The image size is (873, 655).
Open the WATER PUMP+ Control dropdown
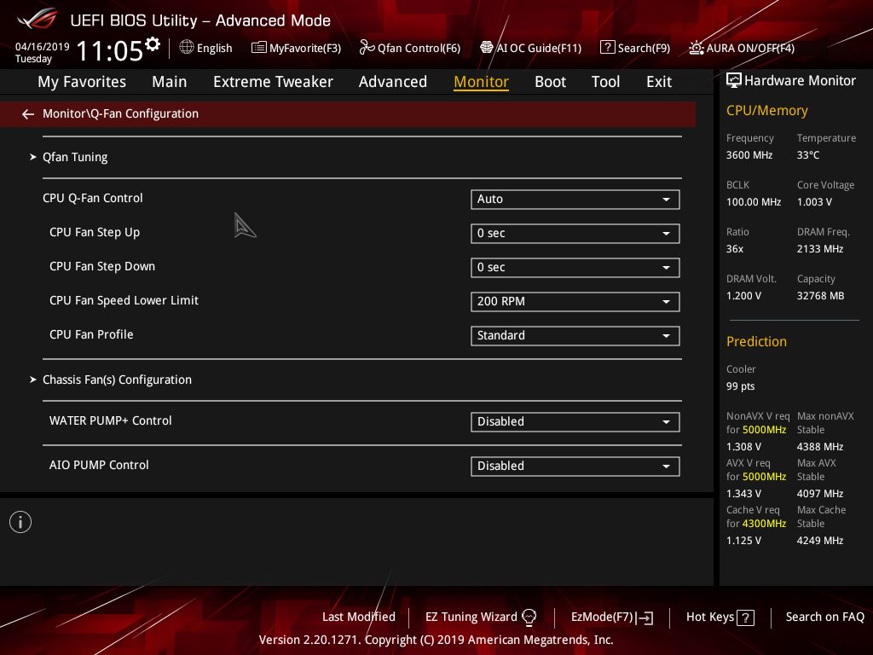click(575, 421)
